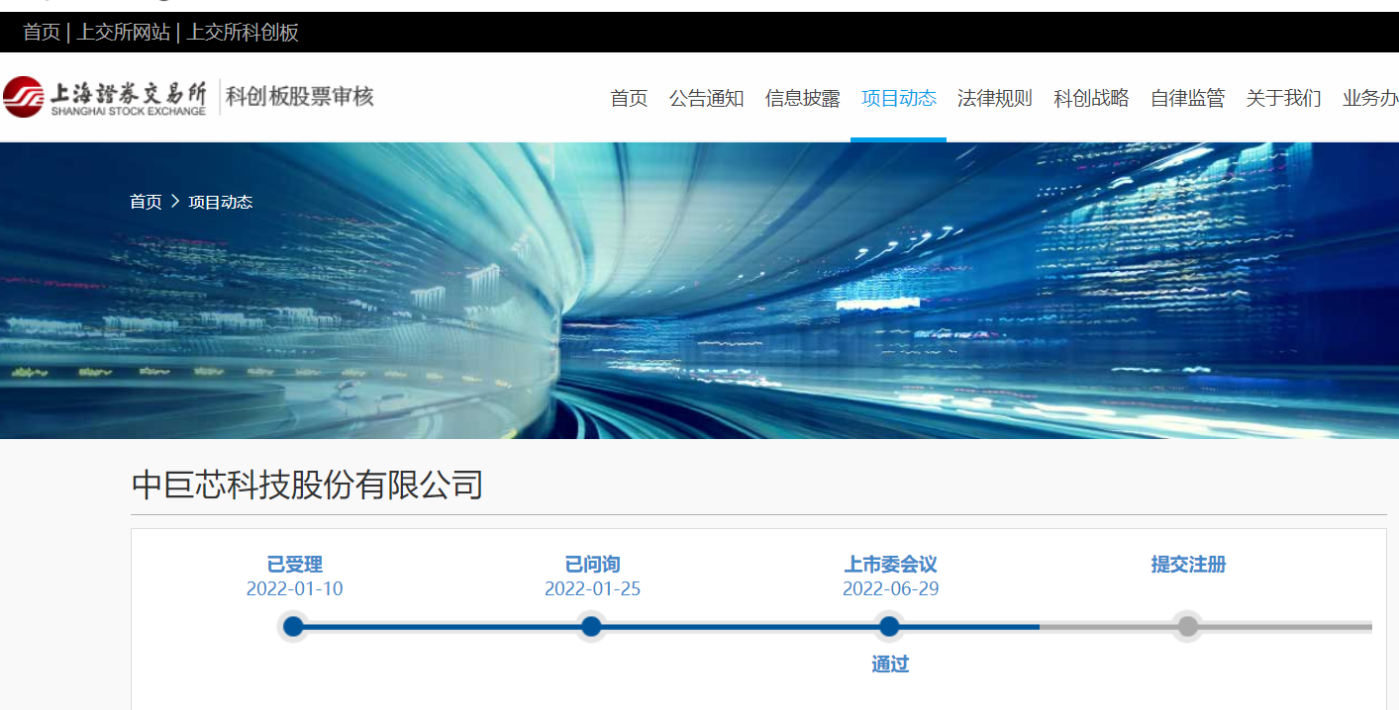Click 首页 in the banner breadcrumb
The width and height of the screenshot is (1399, 710).
146,202
